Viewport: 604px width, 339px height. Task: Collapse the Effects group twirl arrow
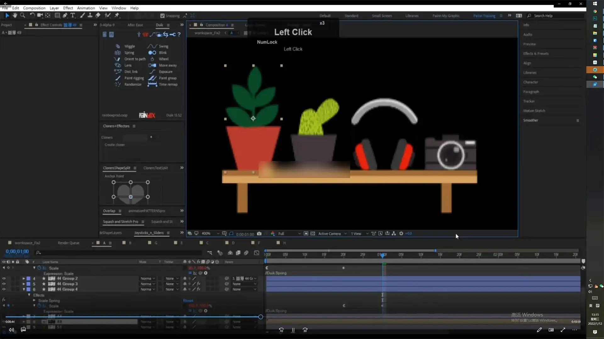pos(29,295)
